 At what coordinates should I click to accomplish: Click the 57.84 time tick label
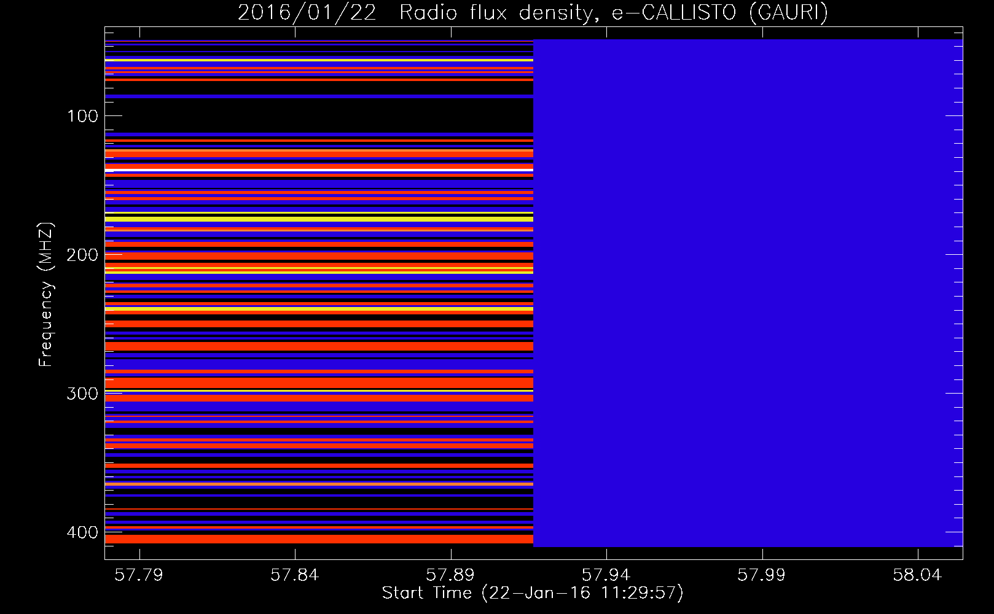(x=295, y=575)
